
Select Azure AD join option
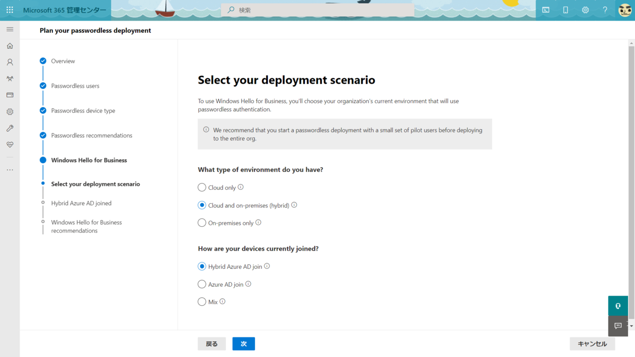[202, 284]
